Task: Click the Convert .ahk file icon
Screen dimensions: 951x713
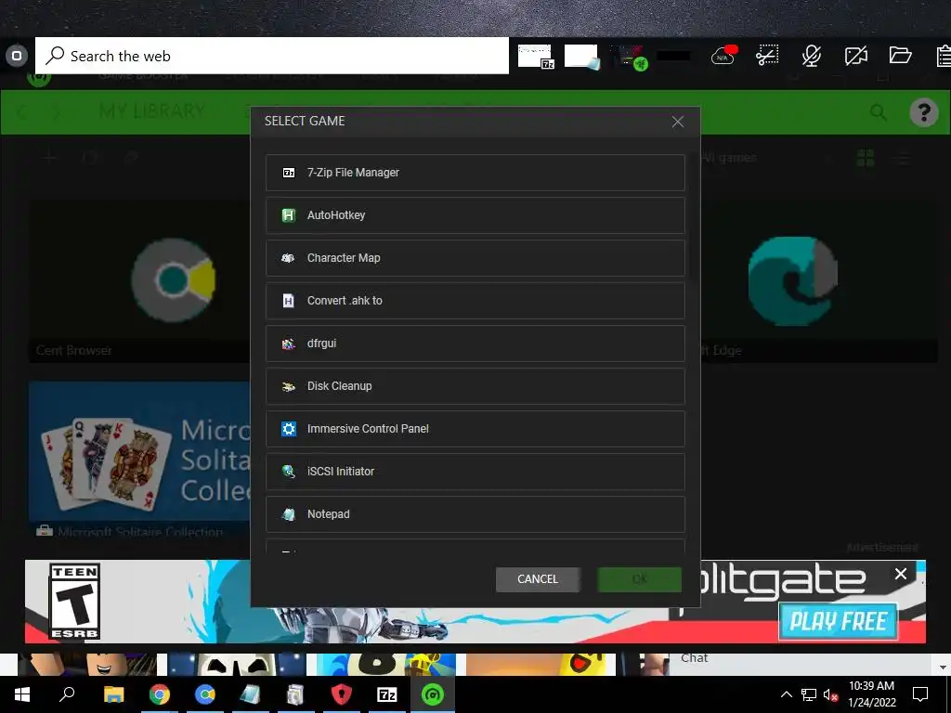Action: (289, 301)
